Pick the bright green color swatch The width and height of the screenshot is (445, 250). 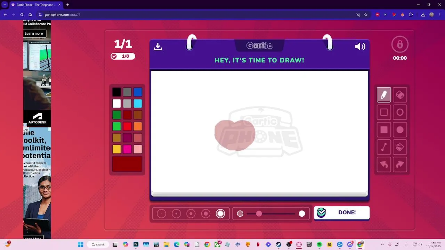(116, 126)
